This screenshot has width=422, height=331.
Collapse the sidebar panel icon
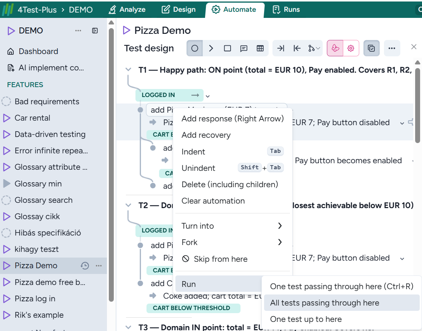pos(95,31)
